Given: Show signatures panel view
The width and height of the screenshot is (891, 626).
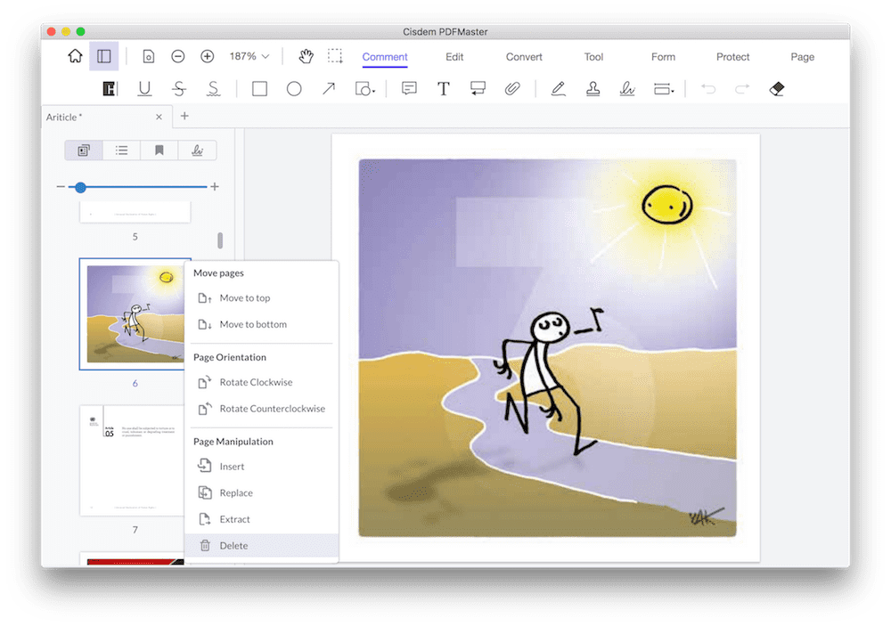Looking at the screenshot, I should 197,150.
